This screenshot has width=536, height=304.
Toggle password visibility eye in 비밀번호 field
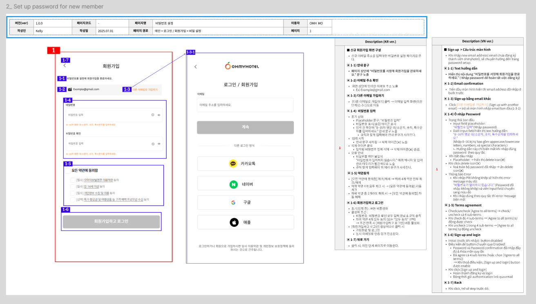pos(159,115)
